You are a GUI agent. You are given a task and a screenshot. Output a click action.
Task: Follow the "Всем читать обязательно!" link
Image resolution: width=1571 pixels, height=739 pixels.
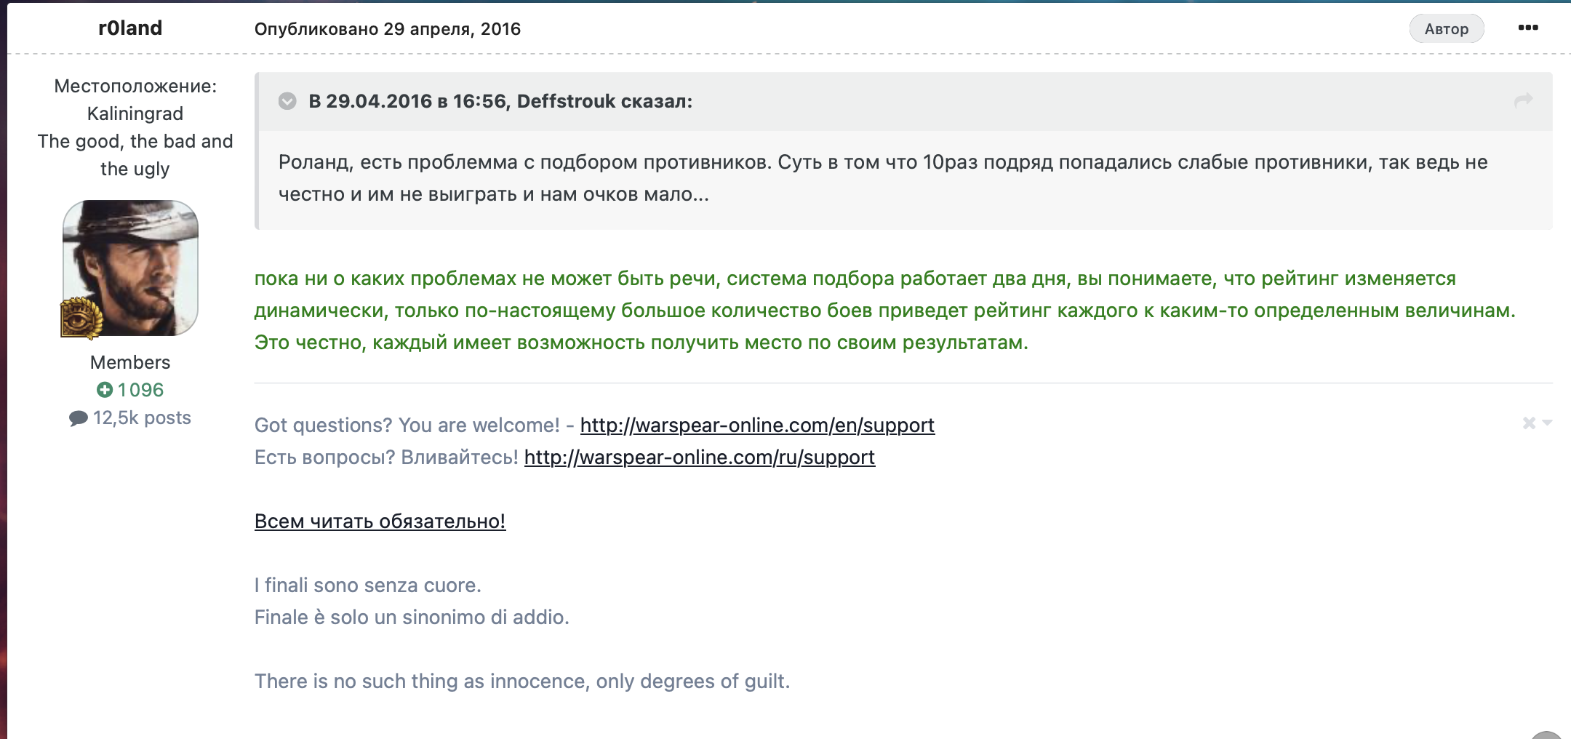pos(380,521)
